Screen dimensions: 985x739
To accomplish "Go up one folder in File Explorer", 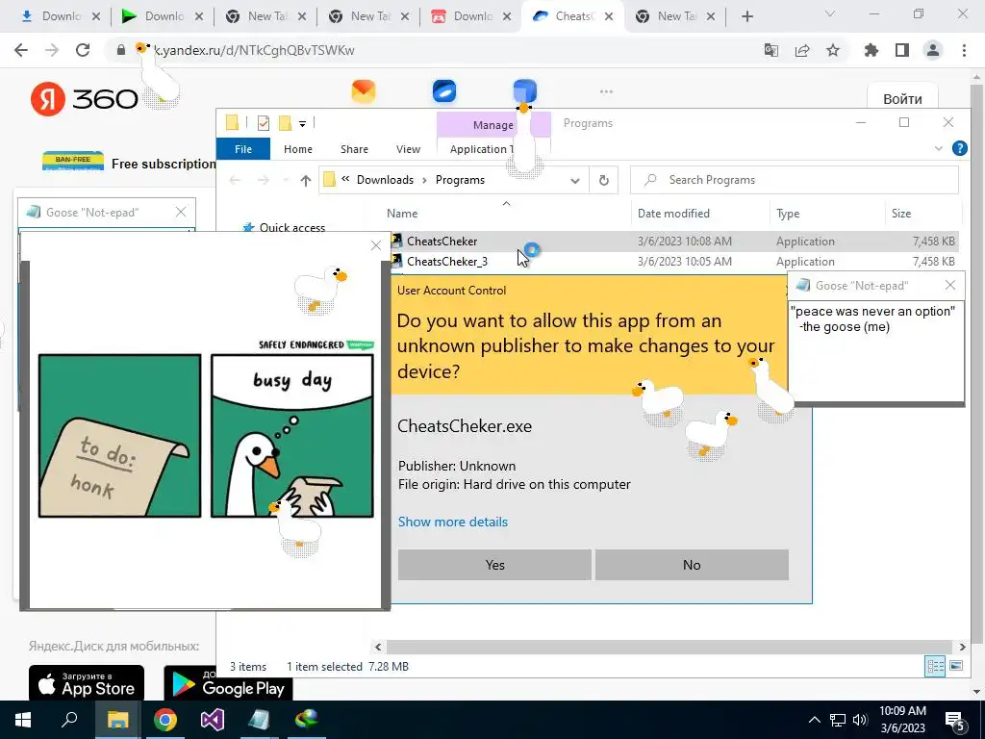I will (305, 180).
